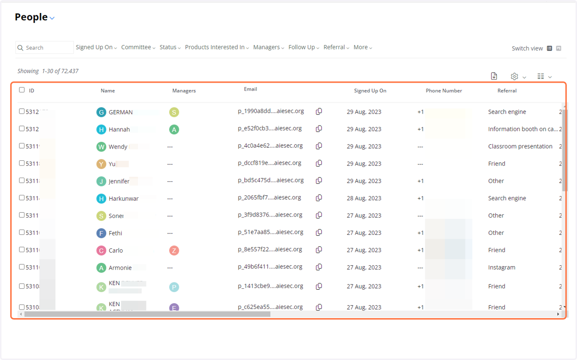Screen dimensions: 577x360
Task: Copy email in Soner row
Action: 319,215
